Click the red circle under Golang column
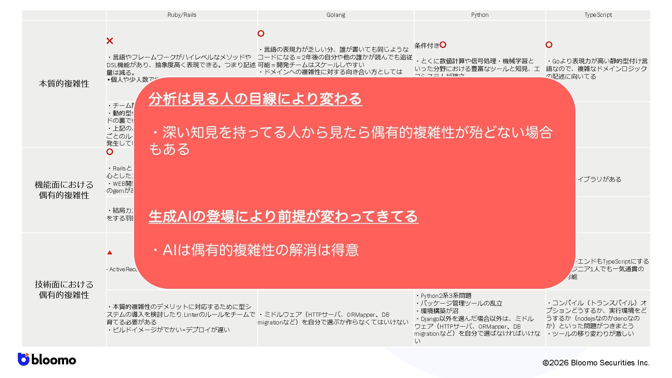672x378 pixels. (x=261, y=33)
